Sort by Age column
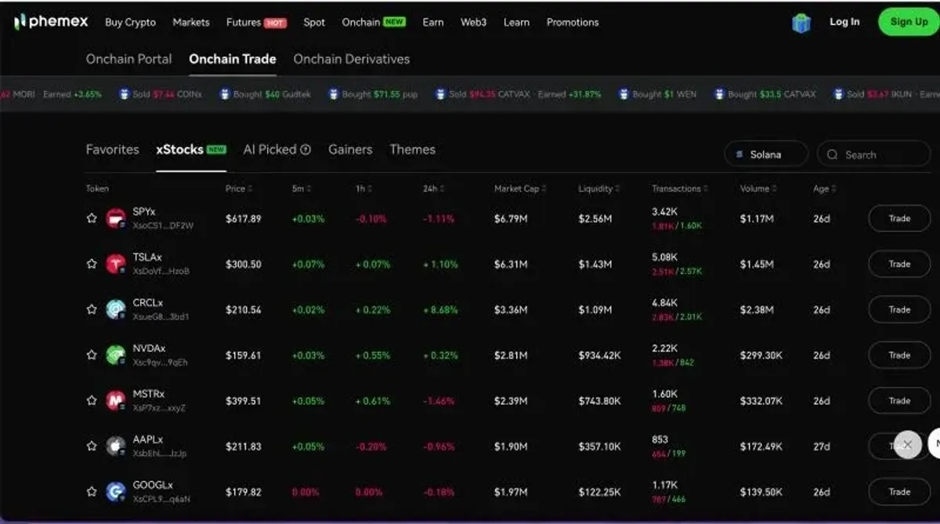This screenshot has height=524, width=940. (833, 189)
